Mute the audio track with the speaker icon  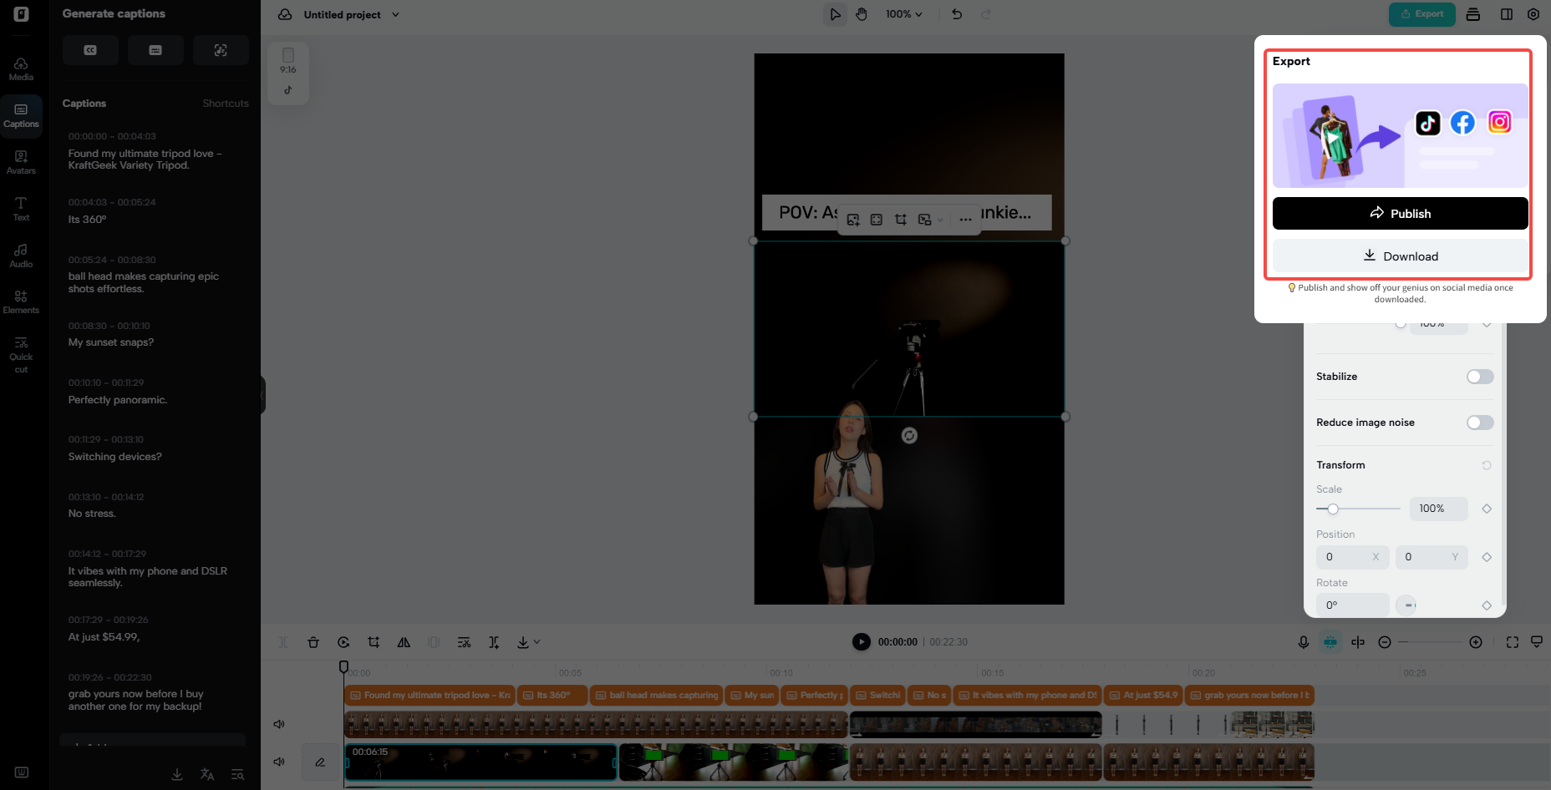click(280, 724)
